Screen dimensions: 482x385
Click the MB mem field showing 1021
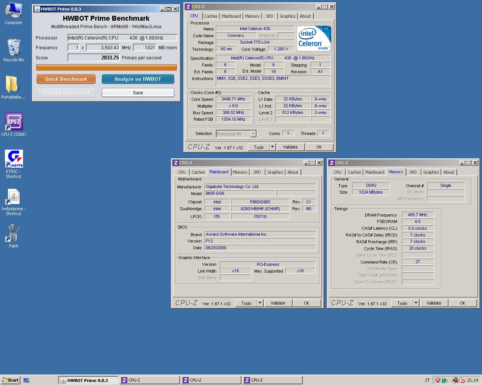point(145,47)
